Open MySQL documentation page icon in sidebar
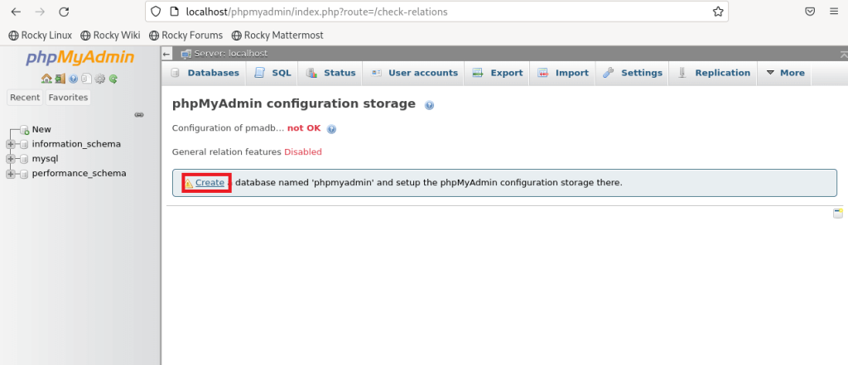This screenshot has height=365, width=848. (86, 79)
